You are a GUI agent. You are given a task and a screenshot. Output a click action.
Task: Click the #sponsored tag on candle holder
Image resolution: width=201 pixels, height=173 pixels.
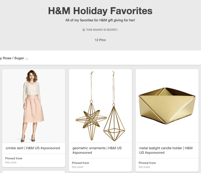click(x=155, y=153)
